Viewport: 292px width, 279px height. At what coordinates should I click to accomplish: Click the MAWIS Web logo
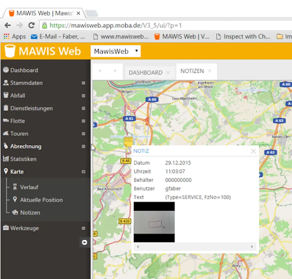pos(43,51)
